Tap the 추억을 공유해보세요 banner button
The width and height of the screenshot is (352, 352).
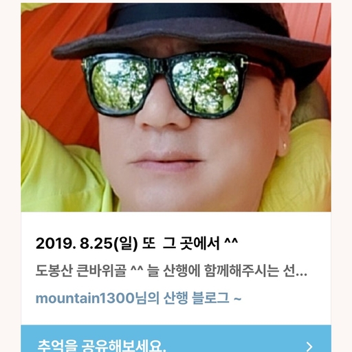coord(176,338)
